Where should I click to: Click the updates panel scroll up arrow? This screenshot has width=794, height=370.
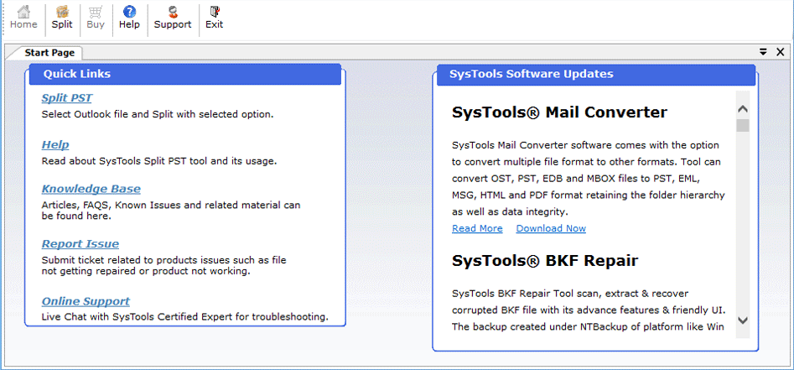click(743, 109)
